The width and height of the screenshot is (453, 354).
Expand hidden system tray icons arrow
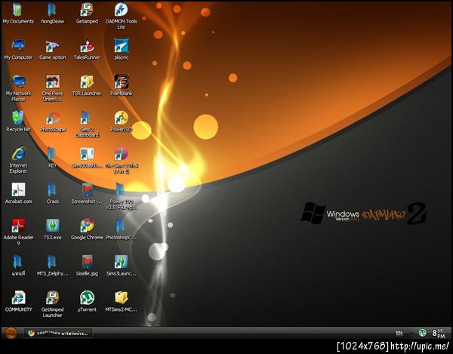tap(412, 333)
